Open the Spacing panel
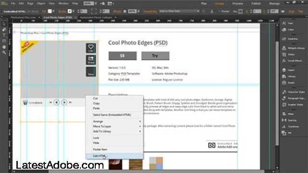The image size is (308, 173). (289, 120)
